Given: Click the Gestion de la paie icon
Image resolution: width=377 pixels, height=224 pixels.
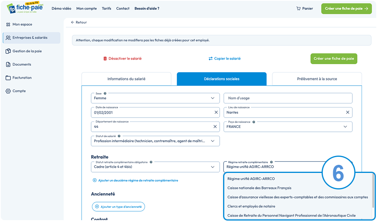Looking at the screenshot, I should (8, 51).
